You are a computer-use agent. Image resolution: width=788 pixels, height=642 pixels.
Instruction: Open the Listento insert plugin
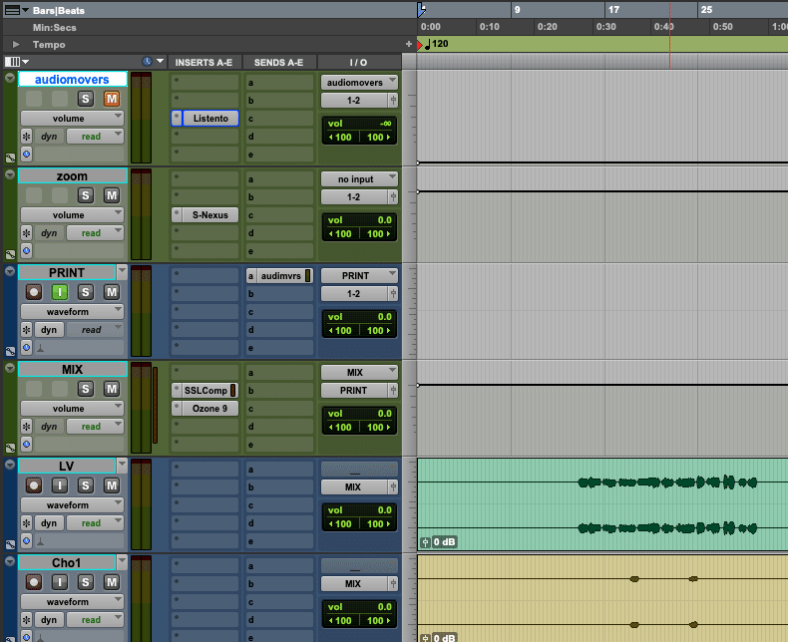[210, 118]
